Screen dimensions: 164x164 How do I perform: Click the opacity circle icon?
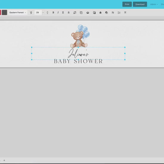[106, 13]
